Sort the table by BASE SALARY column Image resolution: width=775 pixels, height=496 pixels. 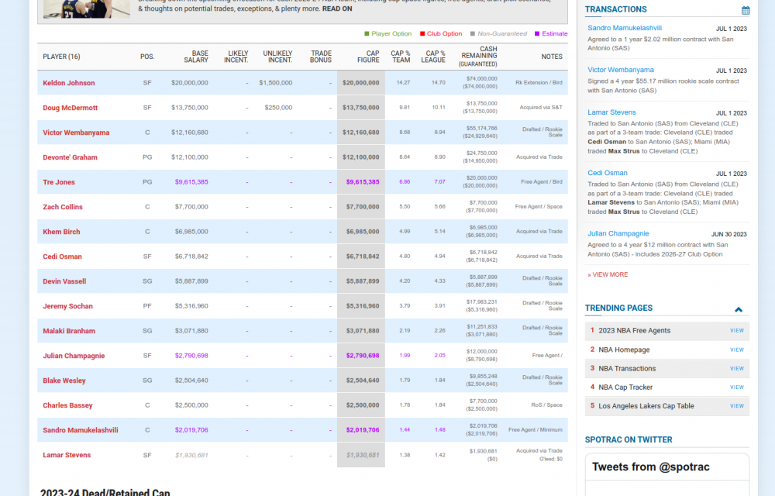(x=196, y=57)
